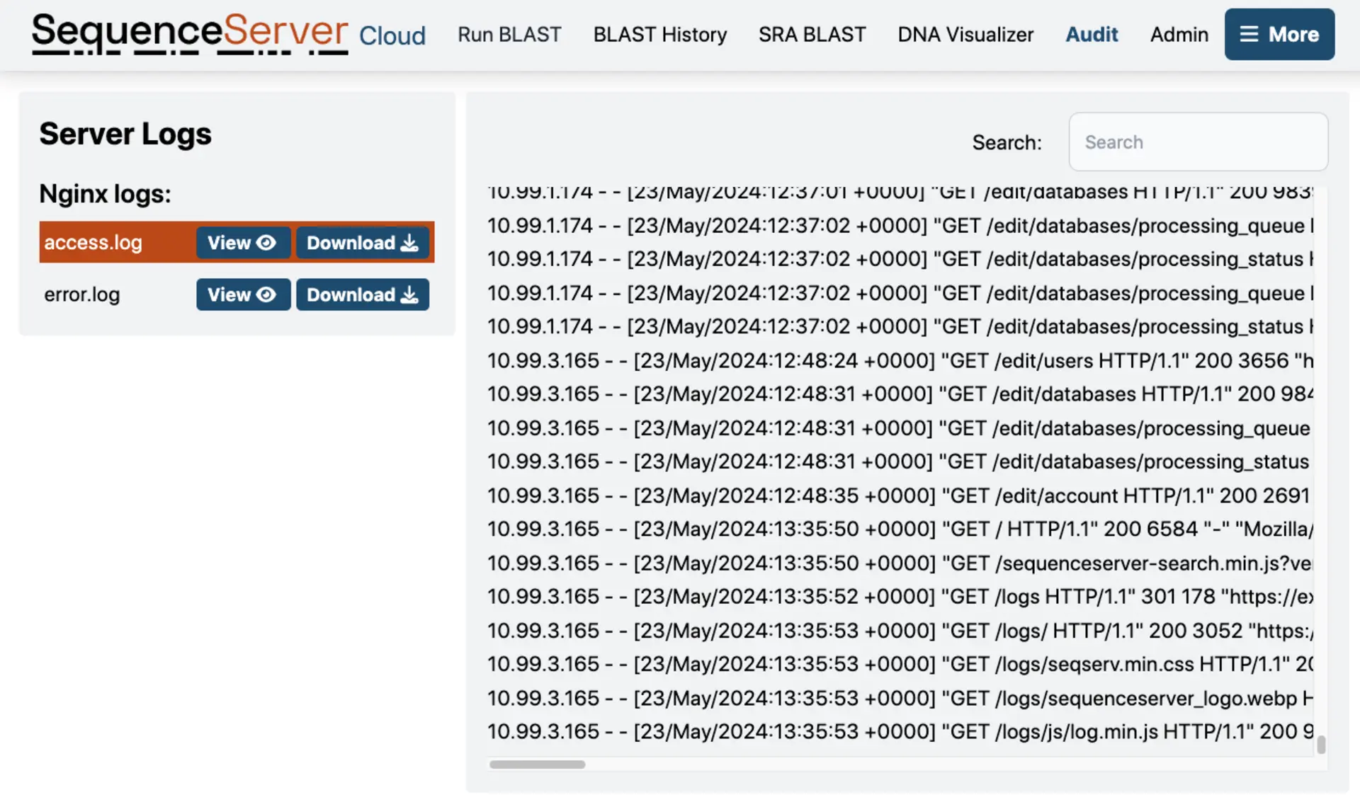This screenshot has width=1360, height=802.
Task: Click View button for error.log
Action: coord(242,294)
